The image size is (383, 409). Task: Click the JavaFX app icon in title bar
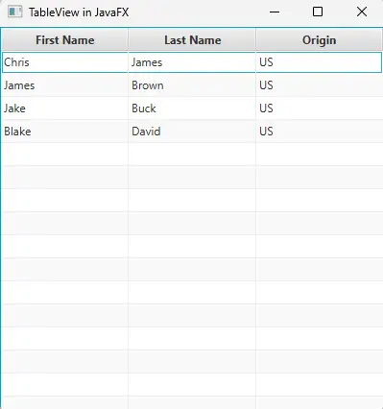click(15, 12)
